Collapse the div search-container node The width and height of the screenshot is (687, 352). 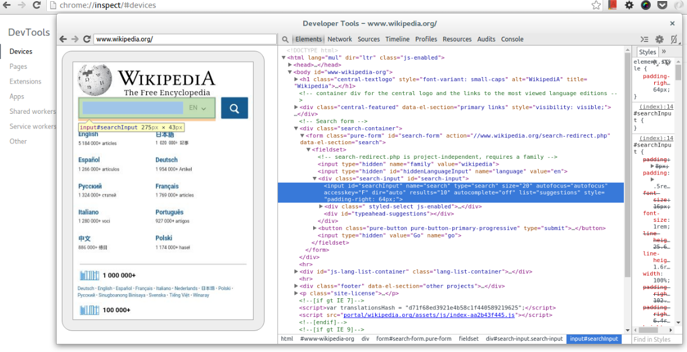[x=296, y=128]
